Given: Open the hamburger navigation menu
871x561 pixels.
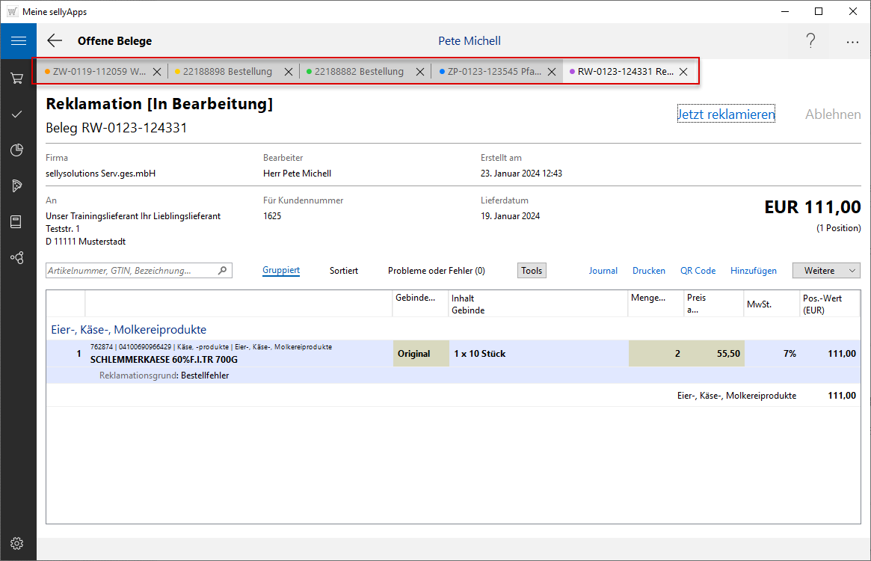Looking at the screenshot, I should click(18, 41).
